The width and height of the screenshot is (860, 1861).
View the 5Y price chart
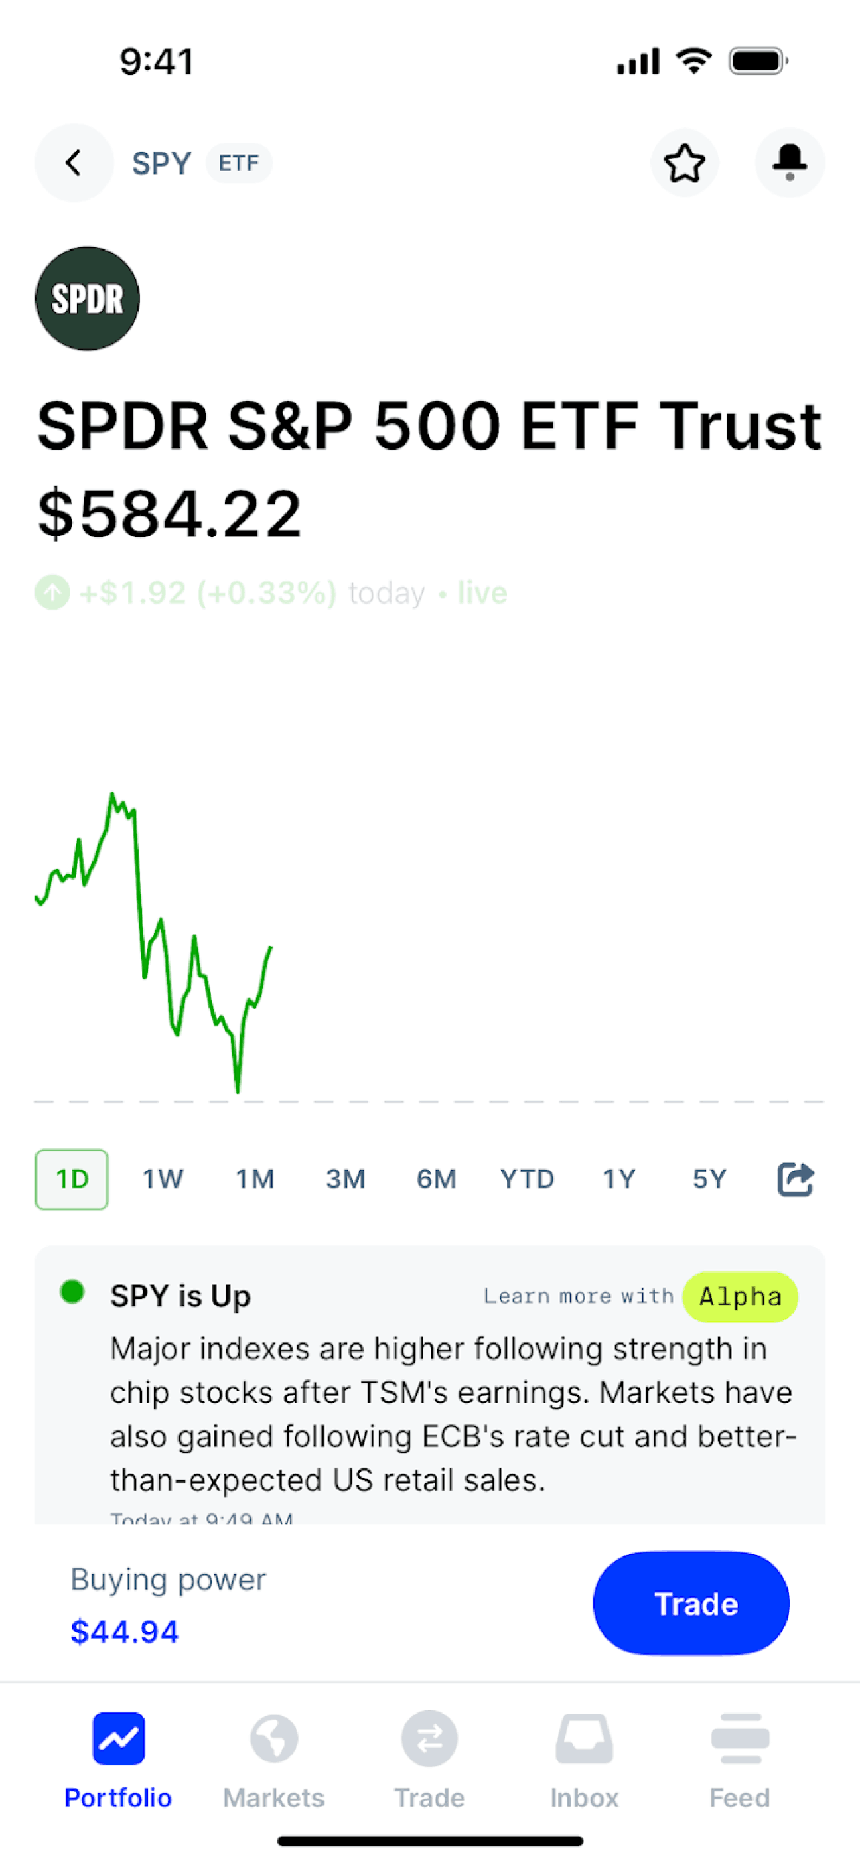pos(709,1179)
